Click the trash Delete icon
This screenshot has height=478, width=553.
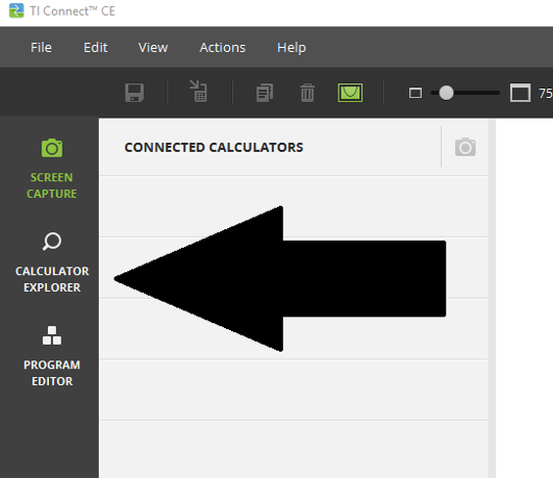point(307,93)
